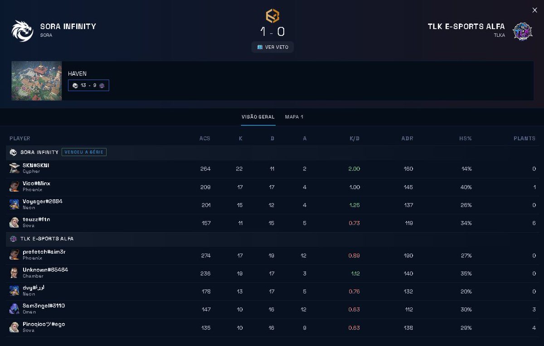The height and width of the screenshot is (346, 544).
Task: Click the 1.12 K/D value for Unknown#65484
Action: tap(355, 274)
